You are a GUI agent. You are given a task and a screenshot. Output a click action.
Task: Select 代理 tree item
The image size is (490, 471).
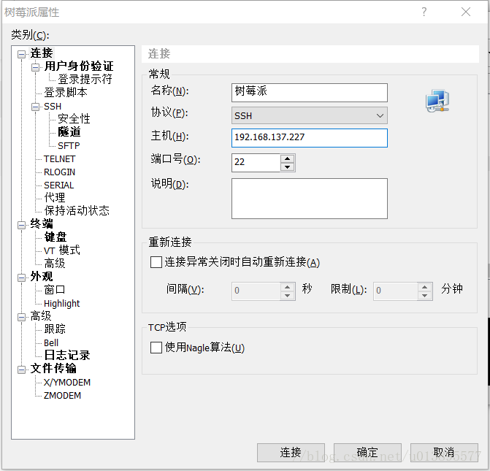tap(55, 197)
